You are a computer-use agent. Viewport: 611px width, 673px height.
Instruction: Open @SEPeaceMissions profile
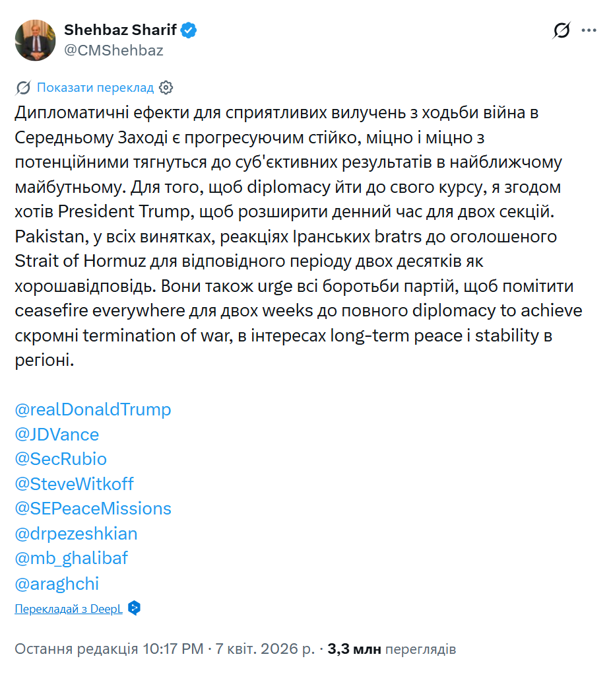click(93, 509)
